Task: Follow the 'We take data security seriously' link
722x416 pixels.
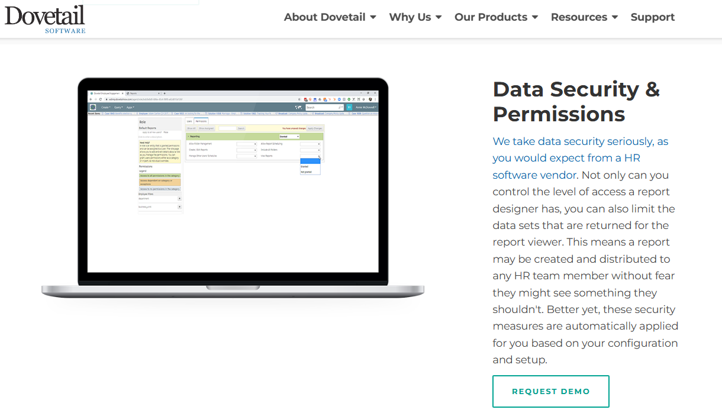Action: (581, 158)
